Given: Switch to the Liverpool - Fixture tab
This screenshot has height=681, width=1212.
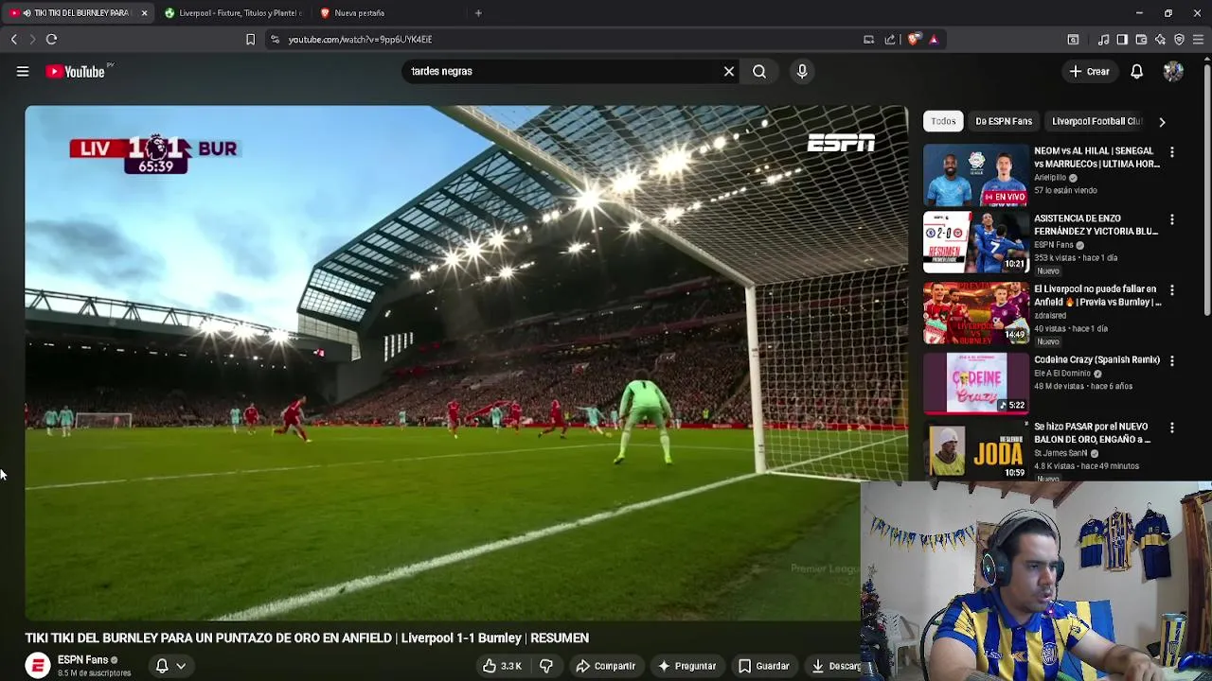Looking at the screenshot, I should tap(232, 13).
